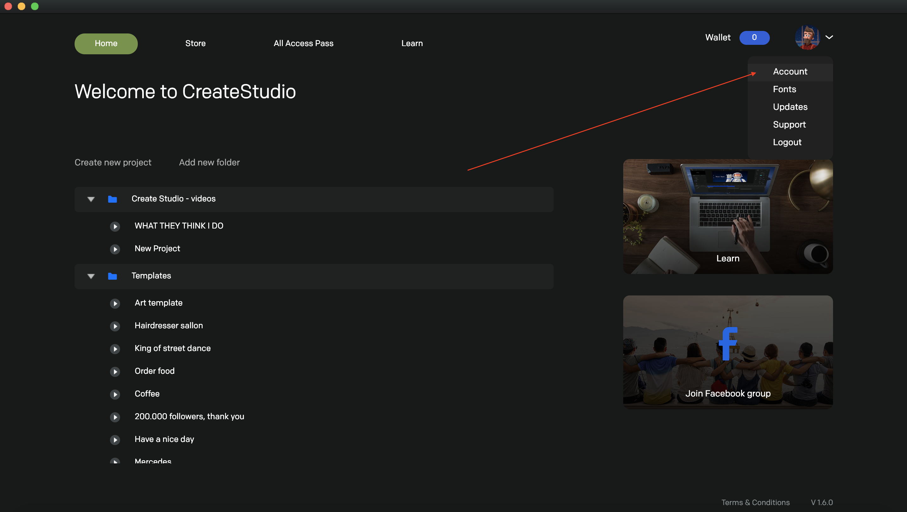Open the Order food project
This screenshot has height=512, width=907.
pyautogui.click(x=155, y=371)
